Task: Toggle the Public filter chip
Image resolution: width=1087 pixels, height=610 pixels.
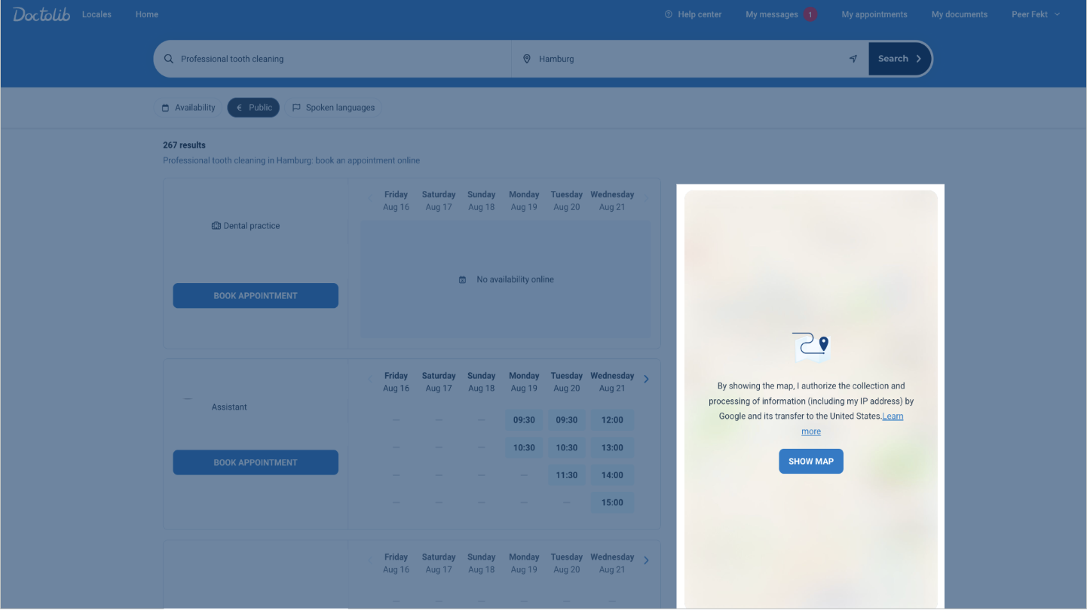Action: [x=253, y=108]
